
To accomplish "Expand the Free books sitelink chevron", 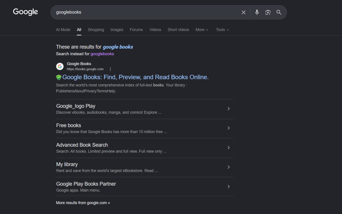I will coord(229,128).
